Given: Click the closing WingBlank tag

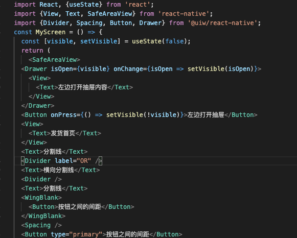Looking at the screenshot, I should pos(43,216).
